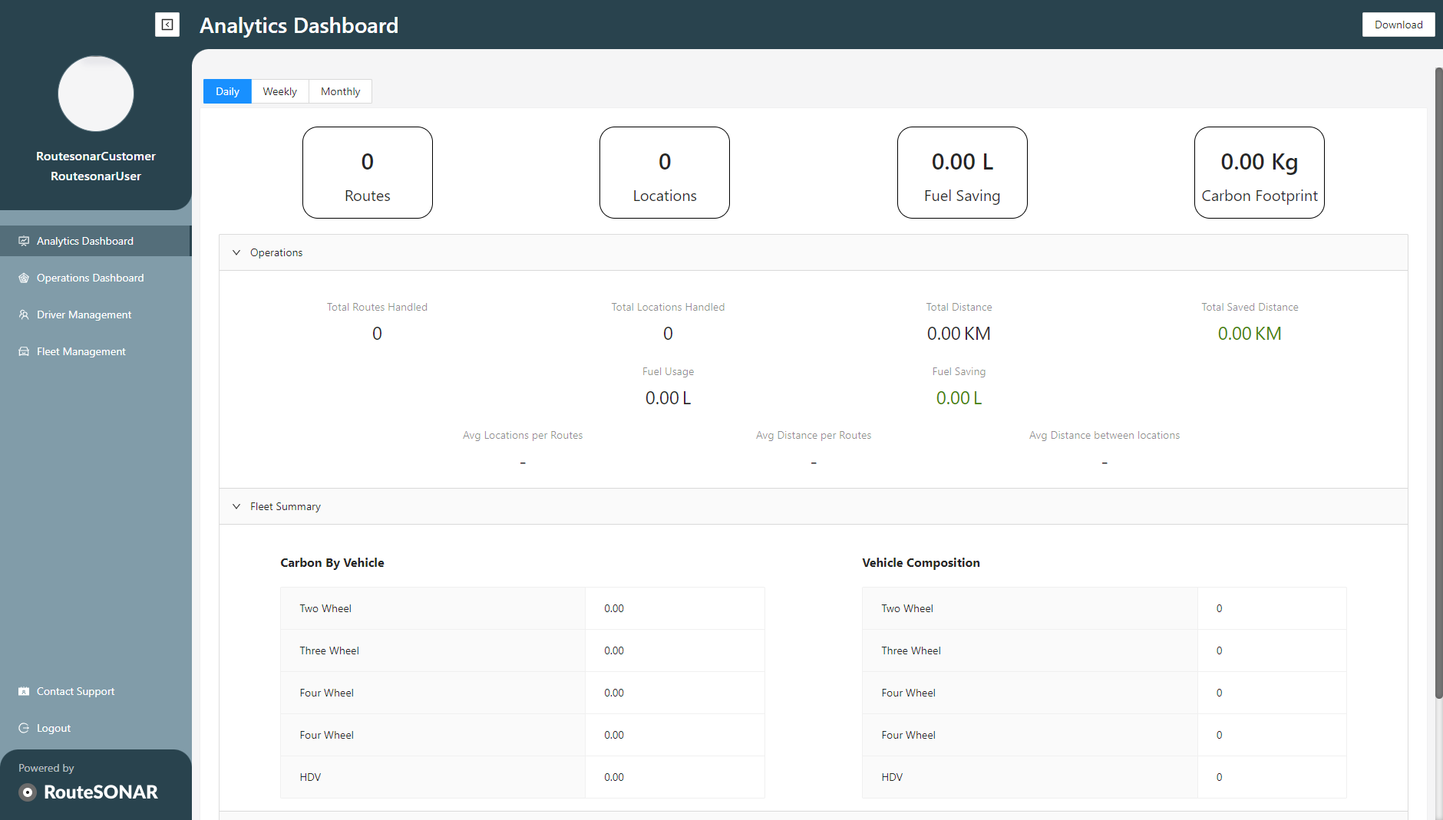This screenshot has height=820, width=1443.
Task: Click Avg Distance between locations label
Action: click(1105, 435)
